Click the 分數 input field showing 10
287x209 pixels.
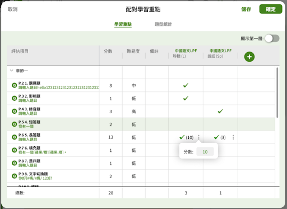coord(205,152)
